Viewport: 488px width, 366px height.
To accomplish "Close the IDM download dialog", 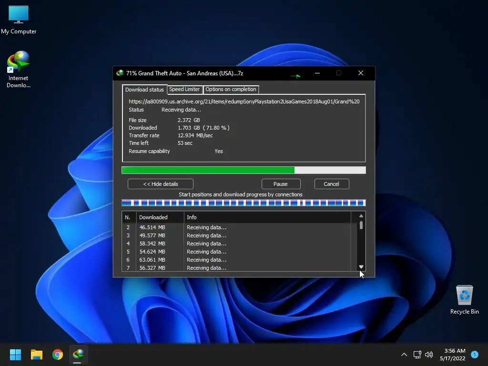I will [361, 73].
